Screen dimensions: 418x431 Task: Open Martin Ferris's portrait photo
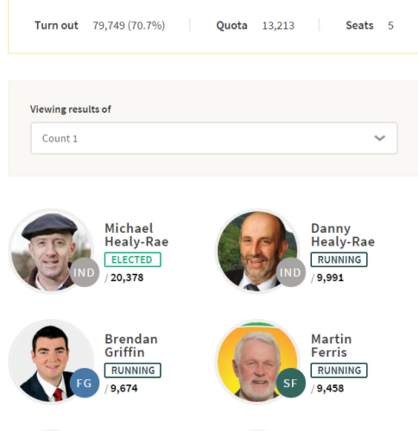point(258,362)
